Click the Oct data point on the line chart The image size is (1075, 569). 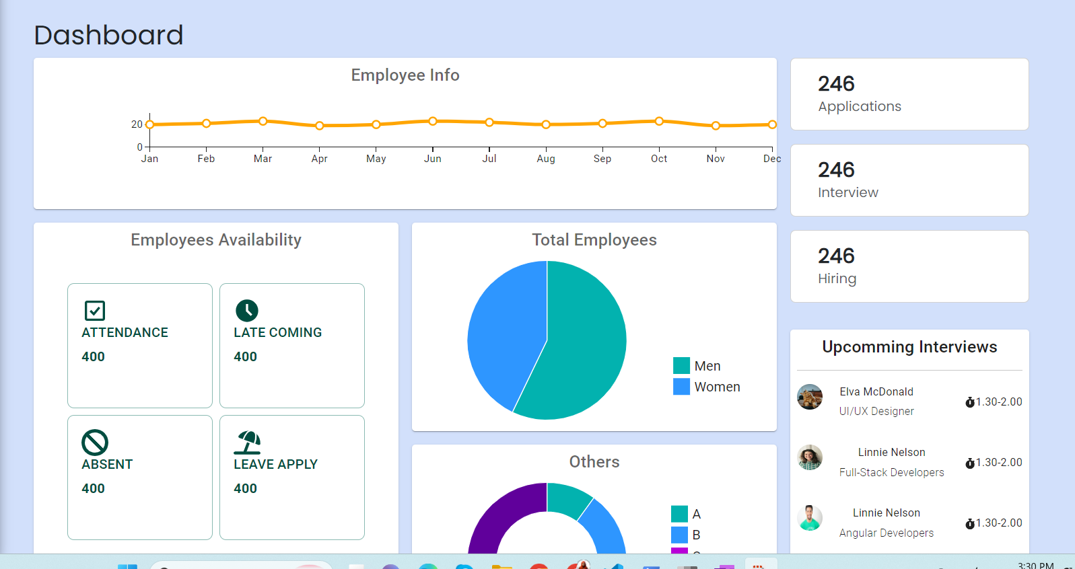tap(659, 121)
